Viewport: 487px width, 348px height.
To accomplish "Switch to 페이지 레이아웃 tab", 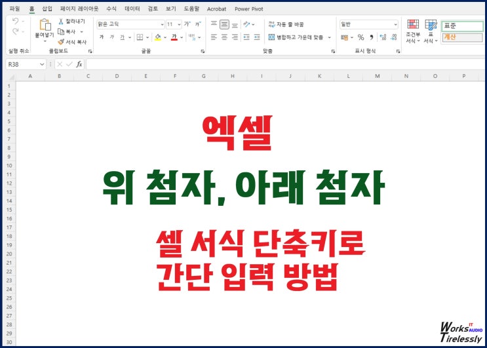I will coord(79,9).
